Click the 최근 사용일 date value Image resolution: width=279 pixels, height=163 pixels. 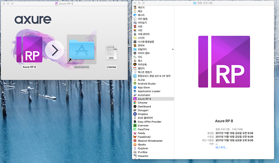pyautogui.click(x=234, y=140)
